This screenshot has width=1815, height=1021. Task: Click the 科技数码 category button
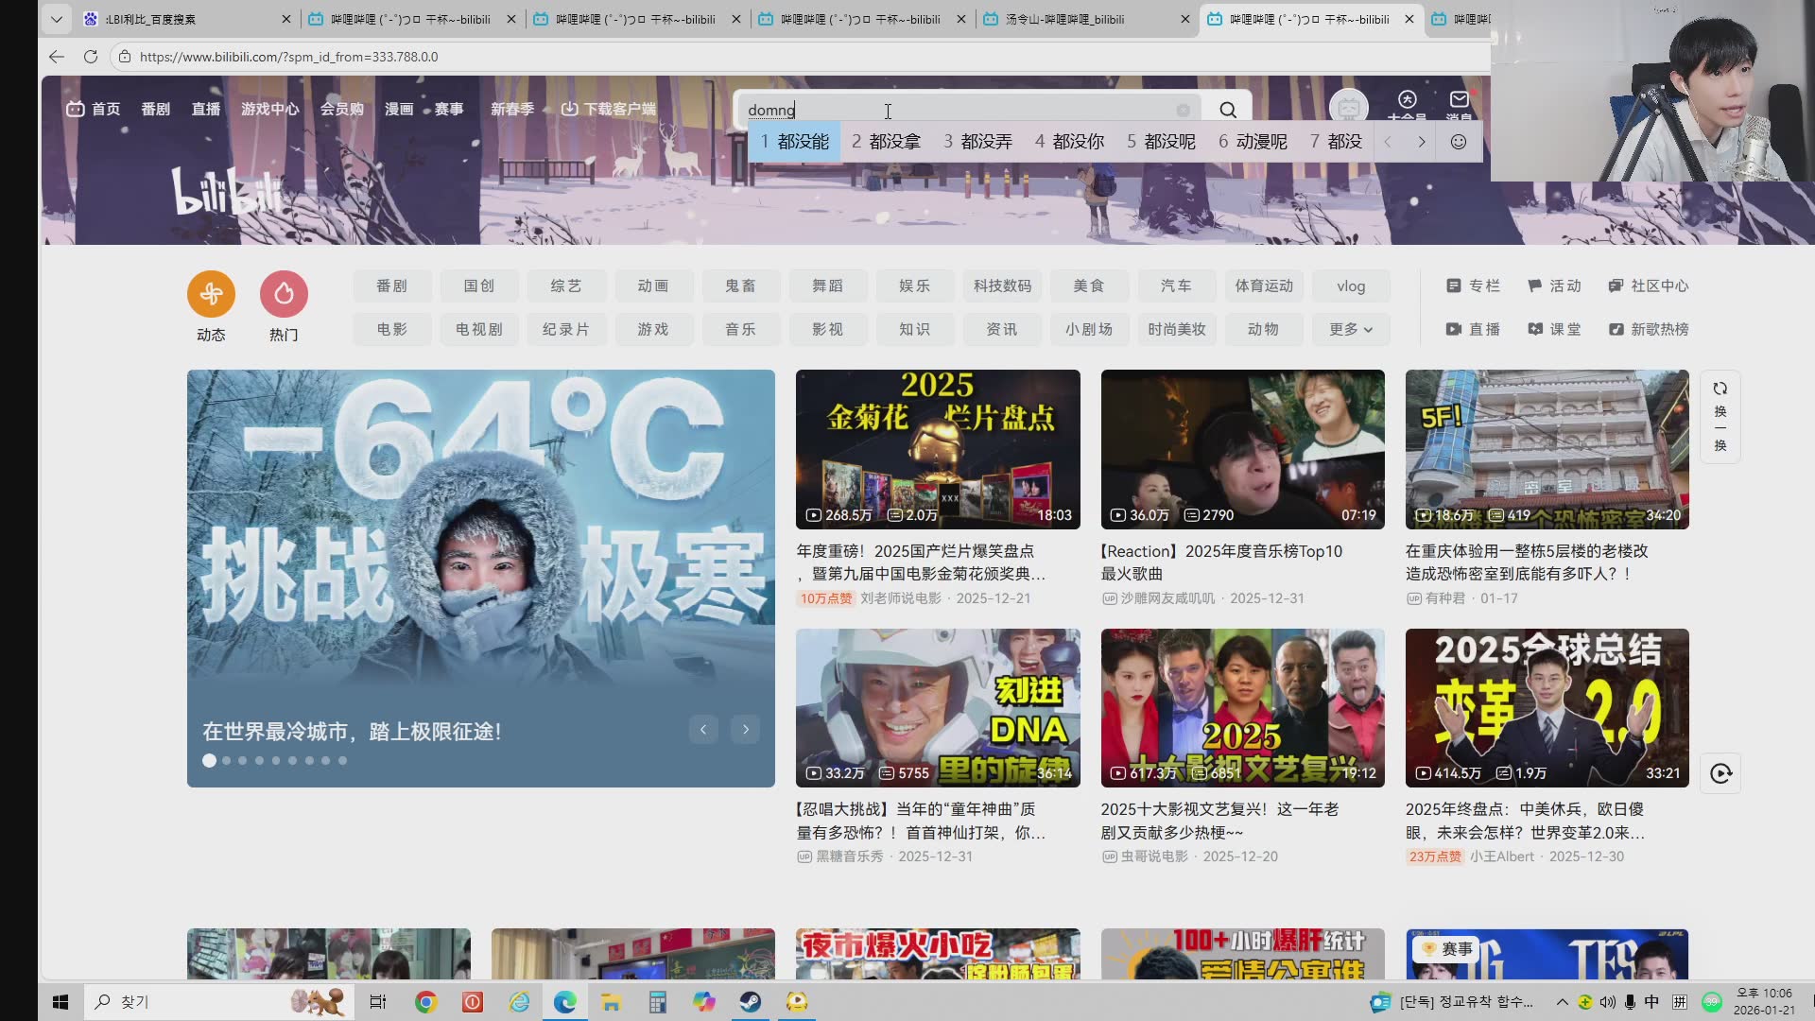(x=1002, y=286)
